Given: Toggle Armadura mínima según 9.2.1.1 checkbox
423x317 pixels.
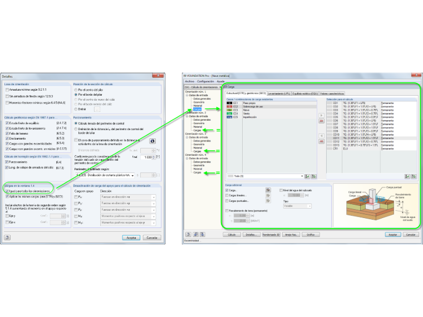Looking at the screenshot, I should 7,90.
